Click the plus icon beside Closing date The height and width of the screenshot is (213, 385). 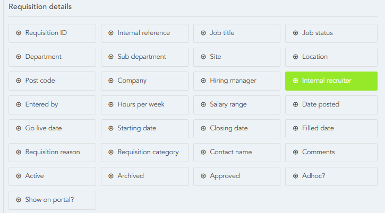(x=203, y=128)
